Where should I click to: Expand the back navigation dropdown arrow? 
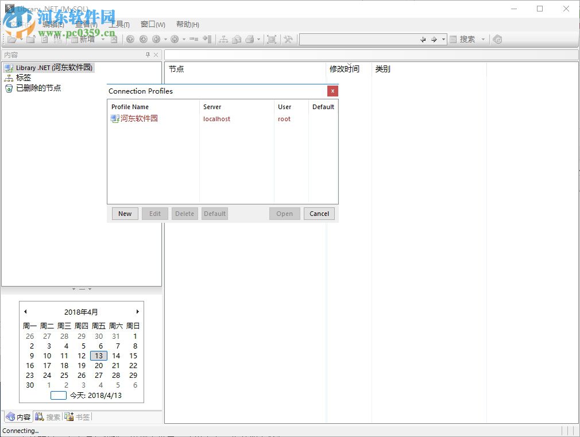(x=164, y=39)
